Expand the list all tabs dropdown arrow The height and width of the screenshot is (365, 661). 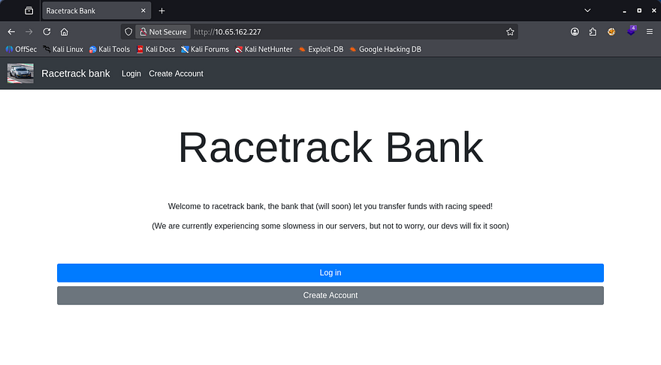tap(587, 11)
